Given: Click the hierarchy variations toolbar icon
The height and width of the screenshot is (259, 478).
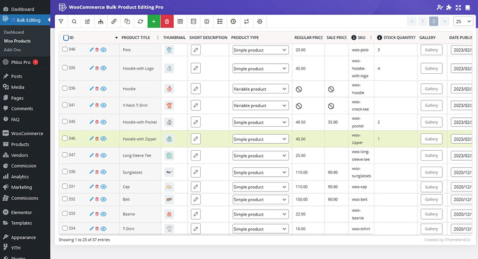Looking at the screenshot, I should [x=100, y=22].
